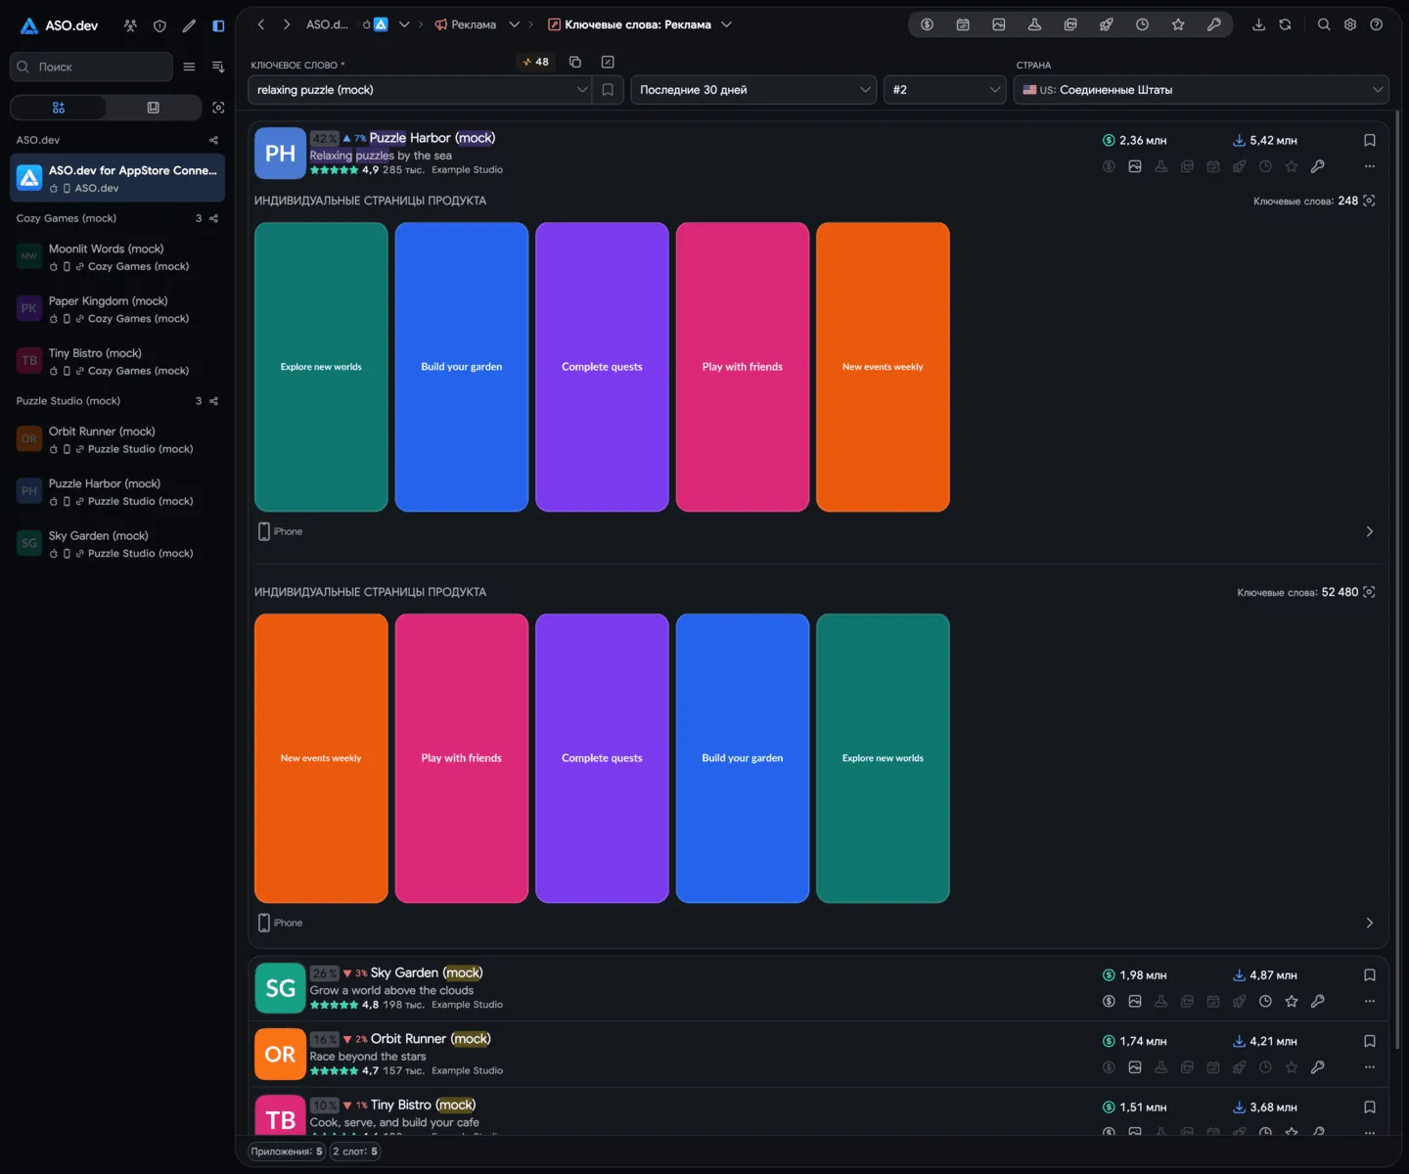This screenshot has height=1174, width=1409.
Task: Click the Sky Garden (mock) result title
Action: click(427, 972)
